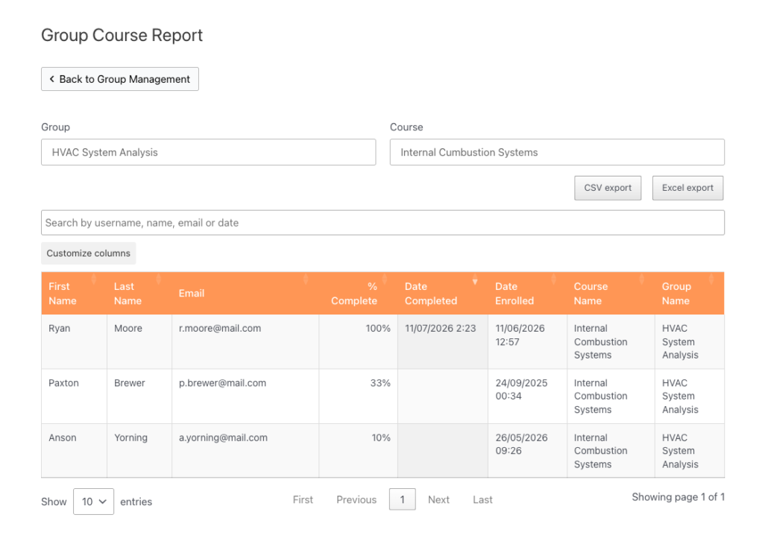Screen dimensions: 768x547
Task: Sort by the Group Name column sort arrows
Action: [711, 279]
